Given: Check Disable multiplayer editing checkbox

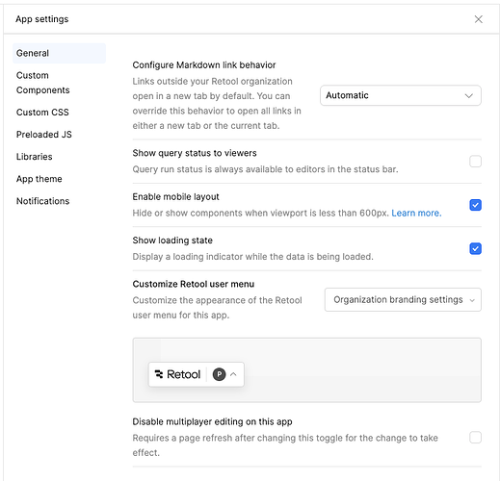Looking at the screenshot, I should [x=475, y=438].
